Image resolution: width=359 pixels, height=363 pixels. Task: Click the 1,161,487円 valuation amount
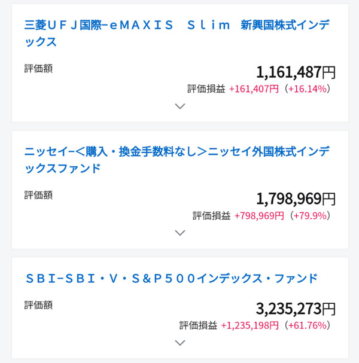point(296,72)
